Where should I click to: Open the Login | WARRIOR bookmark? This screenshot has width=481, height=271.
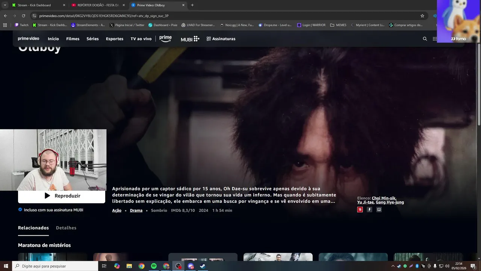point(311,25)
